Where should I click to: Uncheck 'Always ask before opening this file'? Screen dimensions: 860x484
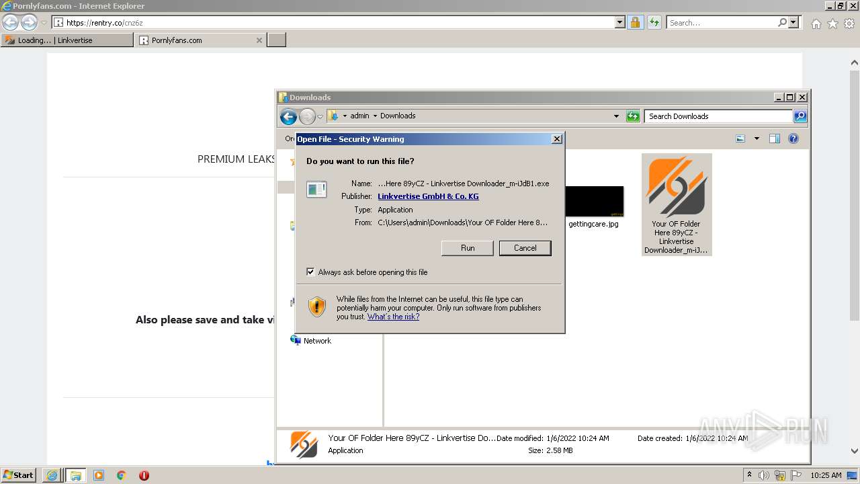point(310,272)
